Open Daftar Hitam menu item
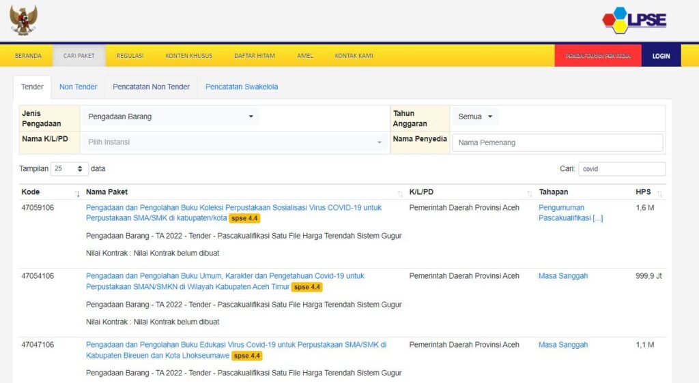Screen dimensions: 699x383 pos(255,56)
